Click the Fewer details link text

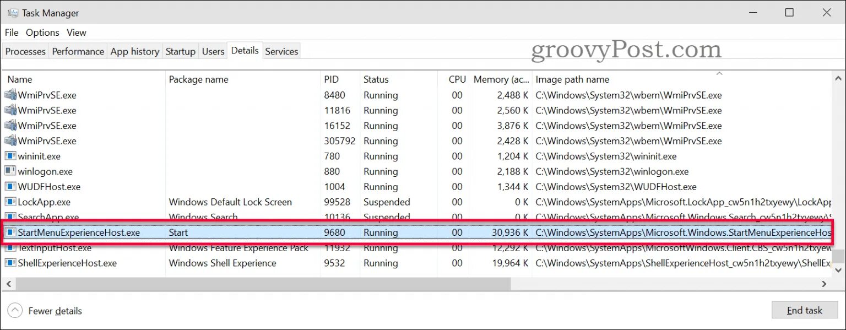55,311
